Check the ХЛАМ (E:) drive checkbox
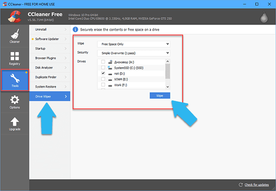The height and width of the screenshot is (191, 276). click(x=103, y=79)
